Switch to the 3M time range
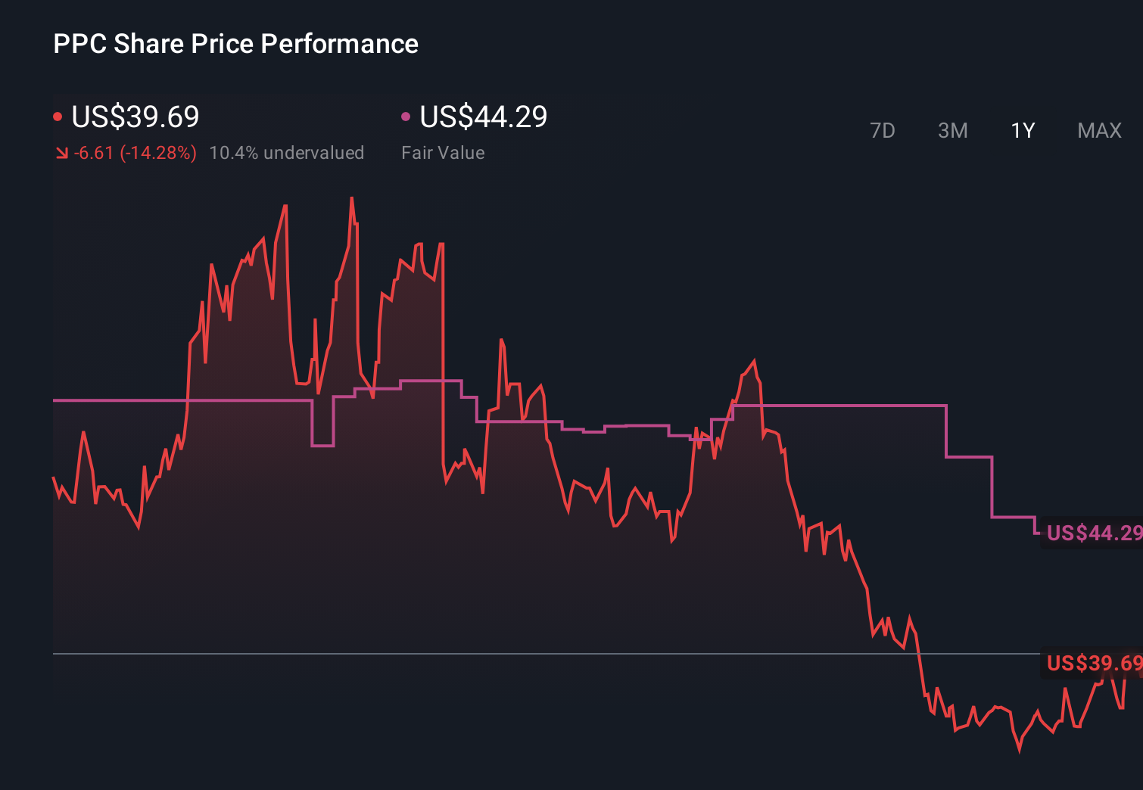This screenshot has width=1143, height=790. pos(953,130)
